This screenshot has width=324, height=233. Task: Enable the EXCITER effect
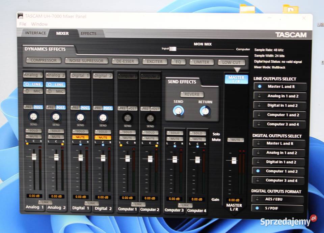click(x=155, y=61)
